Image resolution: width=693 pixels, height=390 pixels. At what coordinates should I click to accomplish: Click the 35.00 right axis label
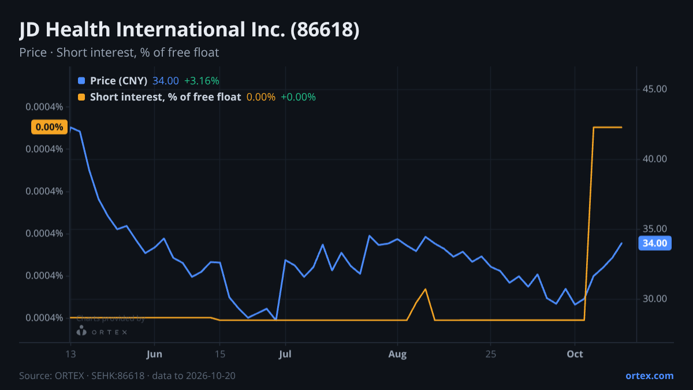(655, 229)
